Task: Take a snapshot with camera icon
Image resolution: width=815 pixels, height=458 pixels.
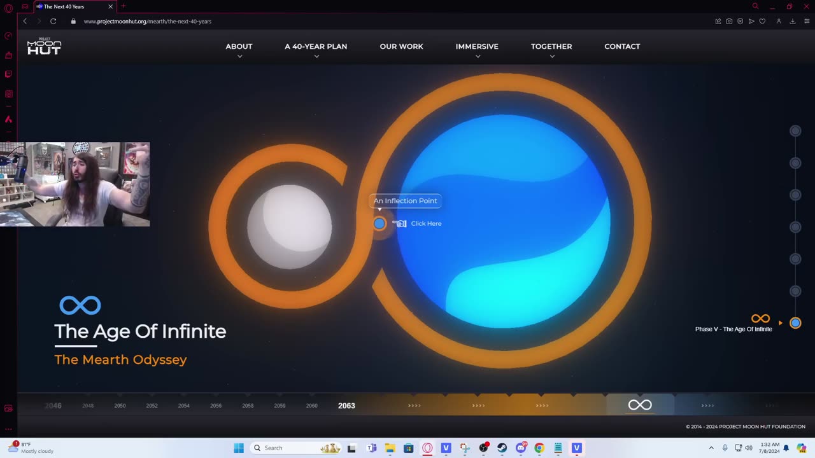Action: tap(729, 21)
